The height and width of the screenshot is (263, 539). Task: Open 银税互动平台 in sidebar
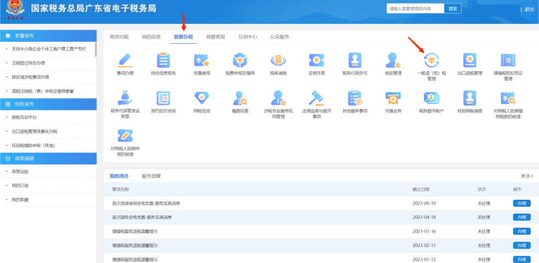(24, 117)
